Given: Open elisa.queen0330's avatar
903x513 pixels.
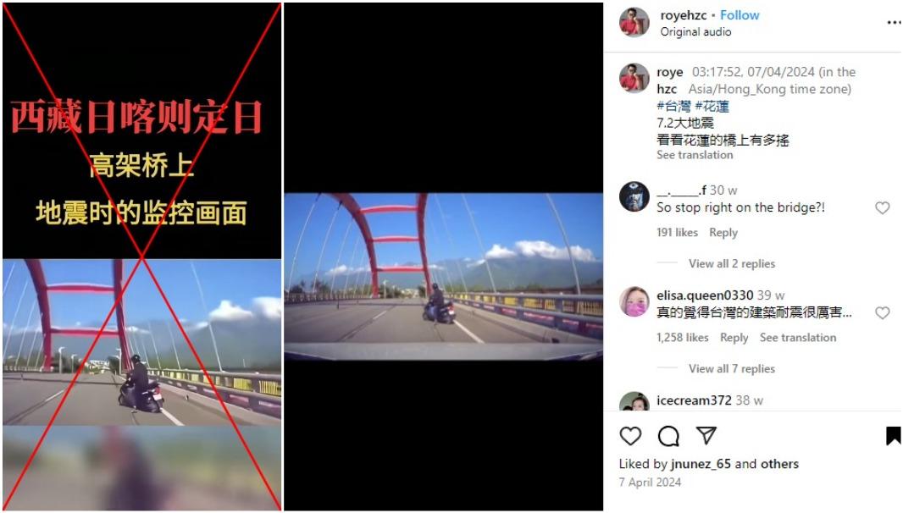Looking at the screenshot, I should click(634, 301).
